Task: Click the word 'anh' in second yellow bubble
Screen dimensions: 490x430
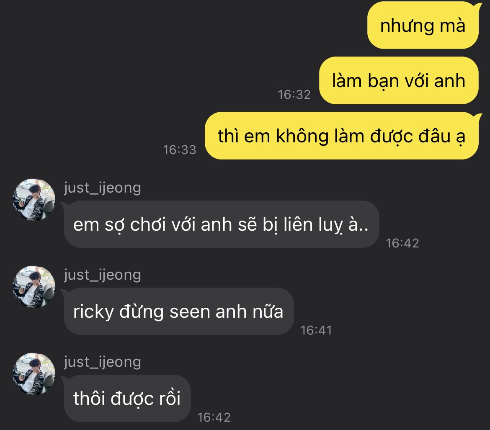Action: click(449, 81)
